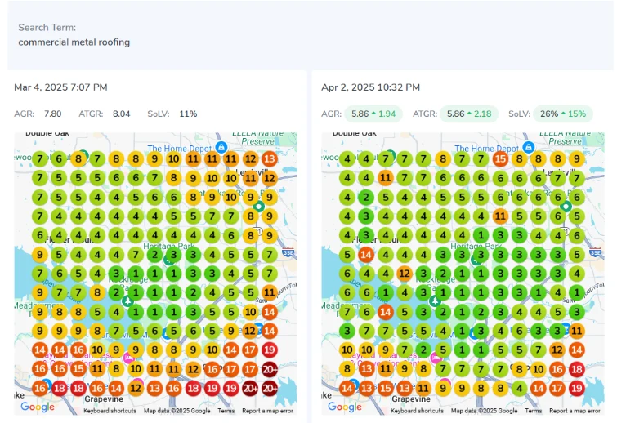The width and height of the screenshot is (617, 423).
Task: Click Home Depot shopping icon on March map
Action: coord(221,147)
